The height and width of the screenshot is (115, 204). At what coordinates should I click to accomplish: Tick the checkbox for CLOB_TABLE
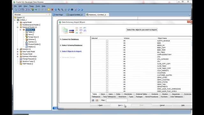pyautogui.click(x=107, y=66)
